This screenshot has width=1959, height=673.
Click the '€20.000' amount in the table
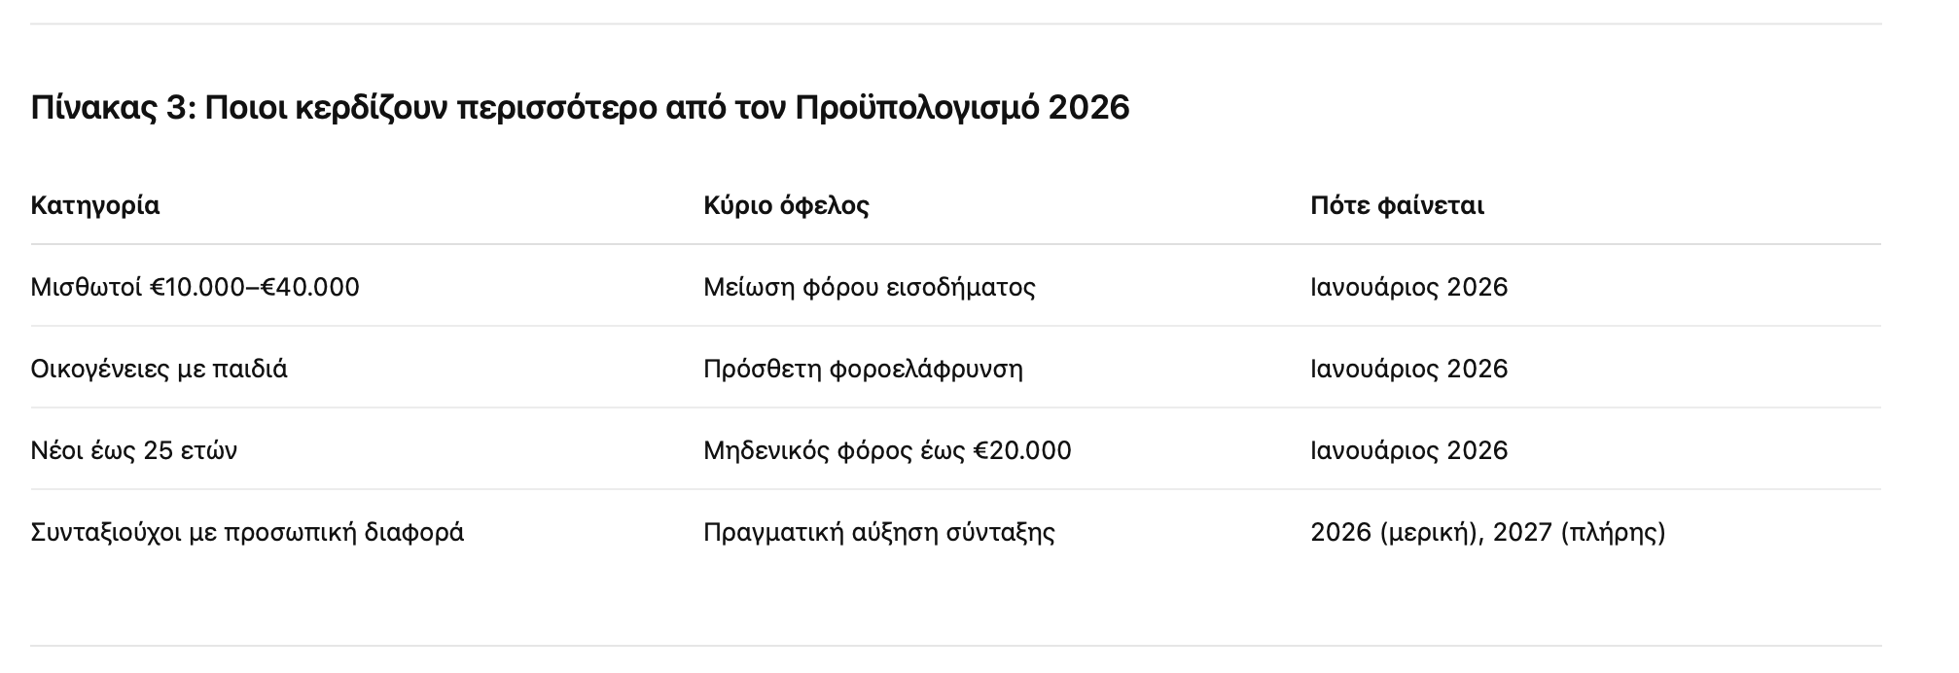click(x=1021, y=450)
